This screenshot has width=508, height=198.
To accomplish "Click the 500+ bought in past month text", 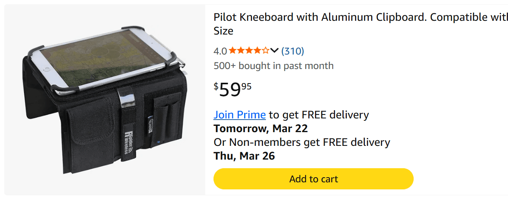I will (x=273, y=65).
